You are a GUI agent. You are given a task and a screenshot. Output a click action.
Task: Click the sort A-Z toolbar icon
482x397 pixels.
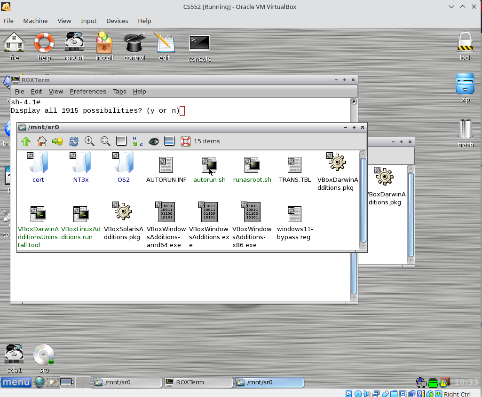[137, 141]
